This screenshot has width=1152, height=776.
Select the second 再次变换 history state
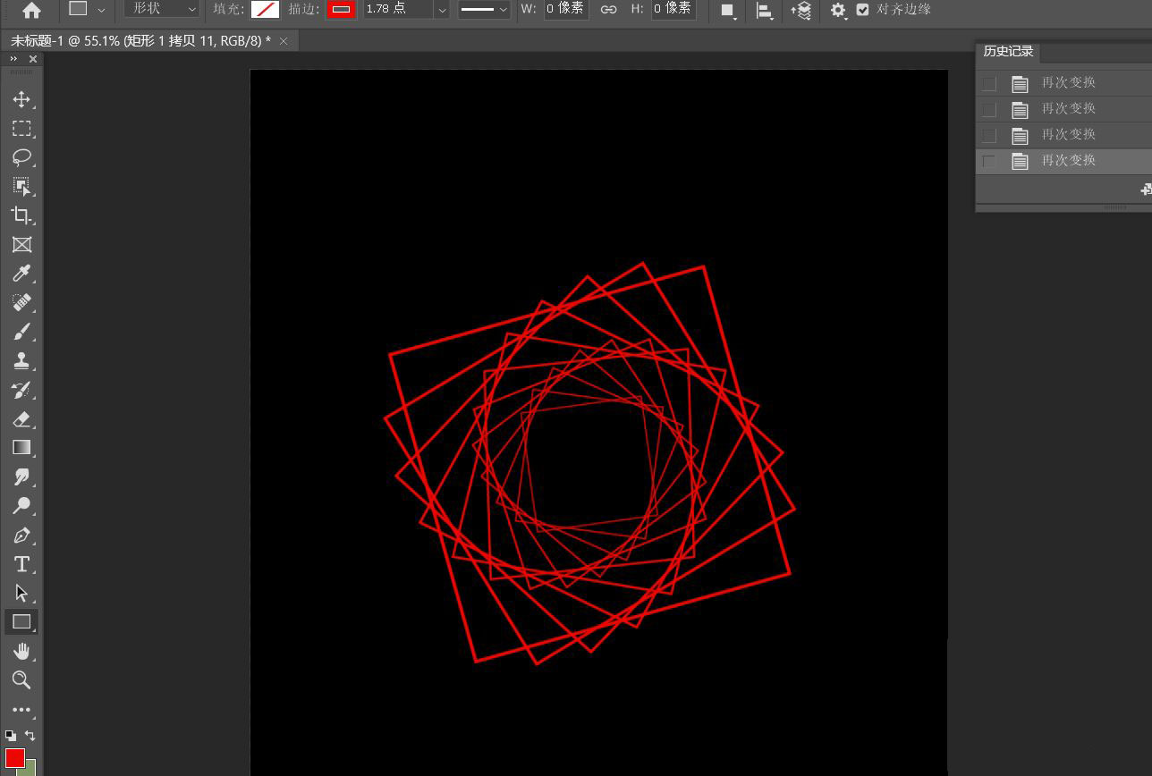[x=1063, y=109]
